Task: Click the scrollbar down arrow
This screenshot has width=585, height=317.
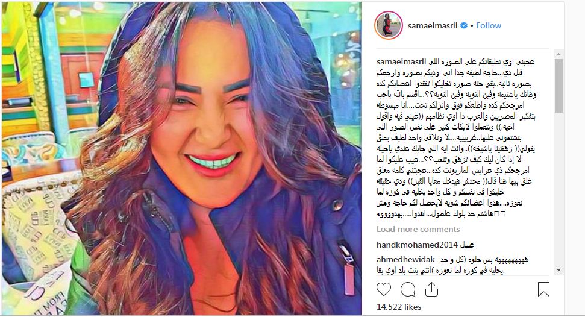Action: tap(558, 270)
